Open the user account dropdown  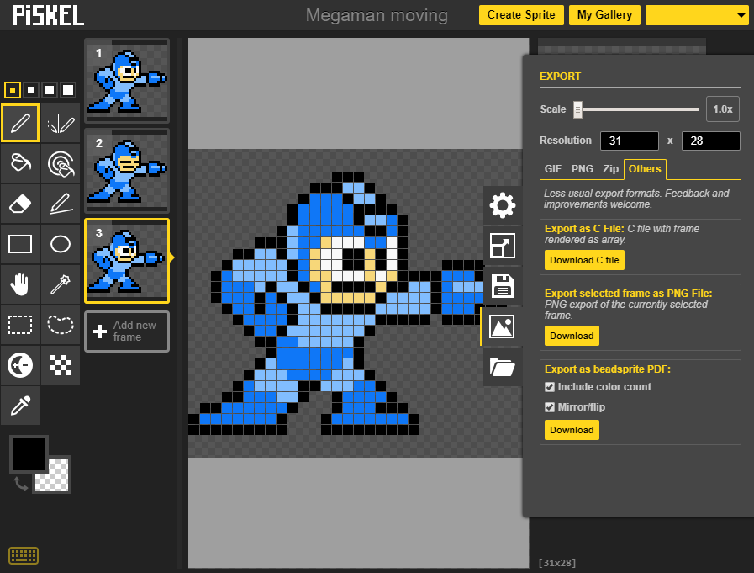coord(697,15)
